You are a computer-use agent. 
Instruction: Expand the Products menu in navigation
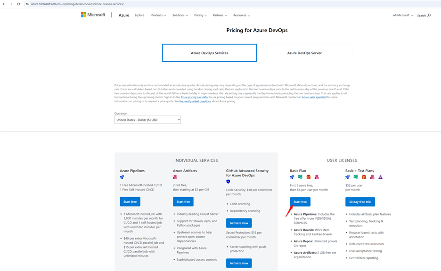(x=158, y=15)
